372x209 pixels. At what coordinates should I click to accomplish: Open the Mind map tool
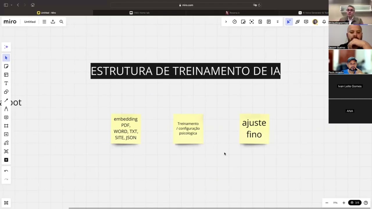pyautogui.click(x=6, y=151)
